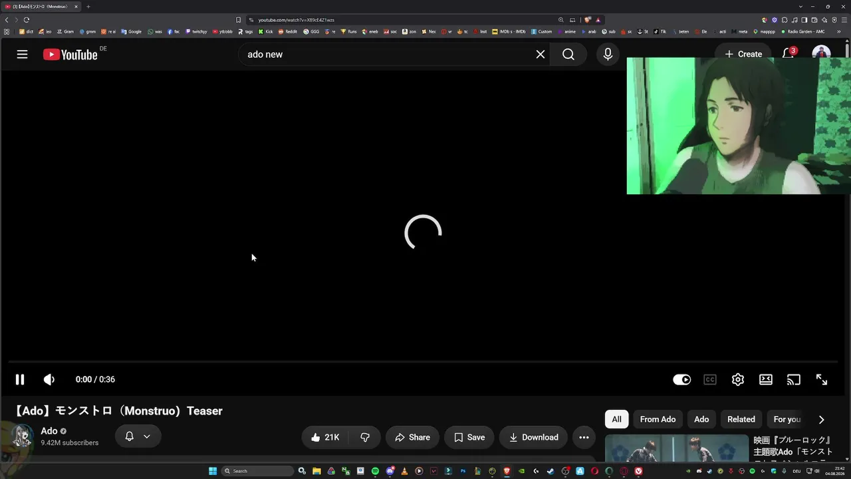
Task: Toggle subtitles with the CC button
Action: coord(710,379)
